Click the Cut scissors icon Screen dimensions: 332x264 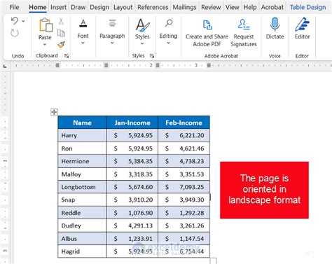tap(61, 21)
